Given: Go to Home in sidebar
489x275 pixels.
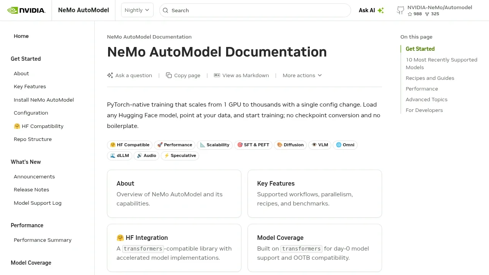Looking at the screenshot, I should (x=21, y=36).
